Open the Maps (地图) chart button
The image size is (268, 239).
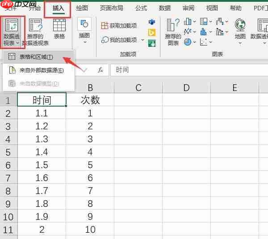click(x=240, y=32)
